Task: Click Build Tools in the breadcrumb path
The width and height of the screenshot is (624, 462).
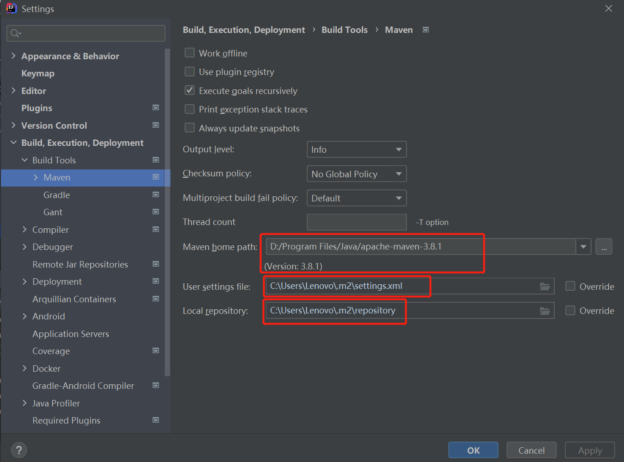Action: (x=344, y=29)
